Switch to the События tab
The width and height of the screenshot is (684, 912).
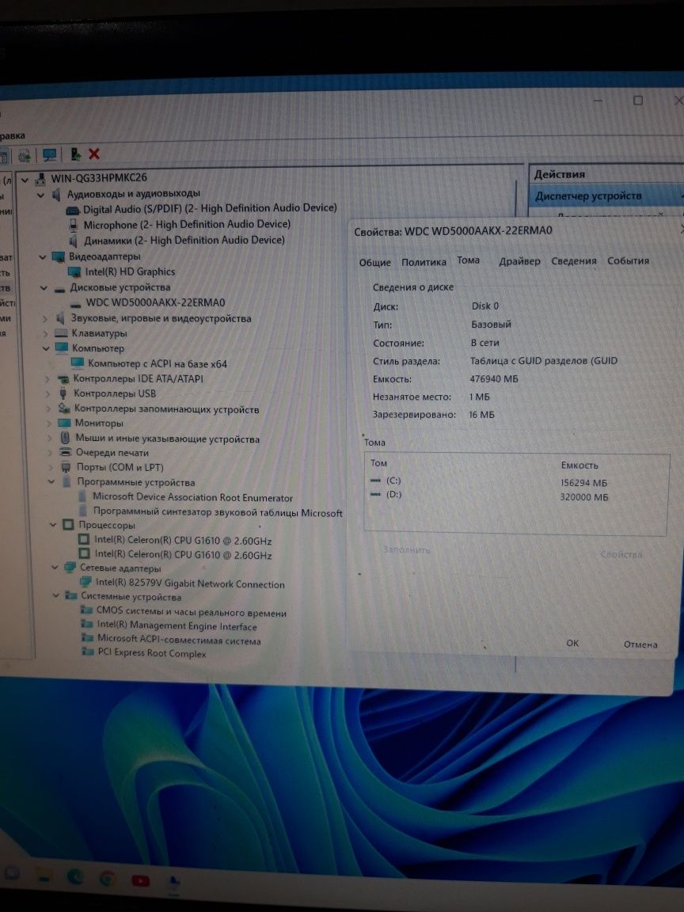pos(628,260)
